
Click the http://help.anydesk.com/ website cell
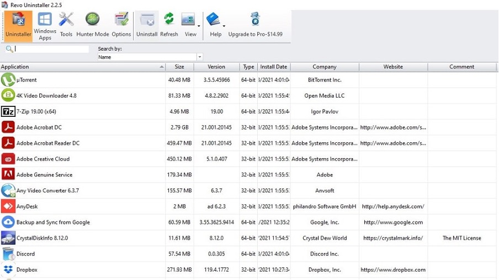393,206
